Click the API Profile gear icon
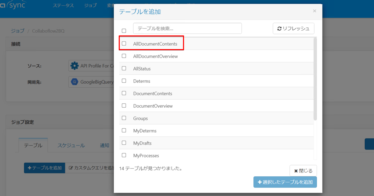The height and width of the screenshot is (196, 374). [x=74, y=66]
